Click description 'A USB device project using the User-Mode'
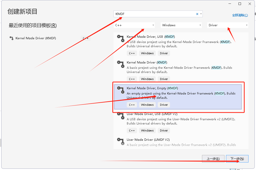 click(181, 121)
